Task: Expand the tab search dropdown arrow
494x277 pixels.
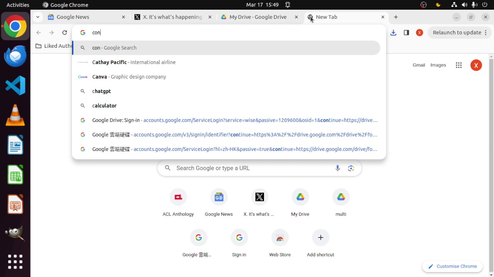Action: pyautogui.click(x=37, y=17)
